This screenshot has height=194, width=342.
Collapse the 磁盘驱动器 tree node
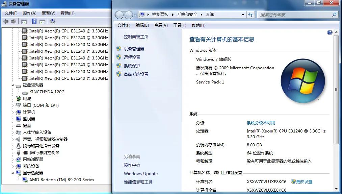pos(12,86)
